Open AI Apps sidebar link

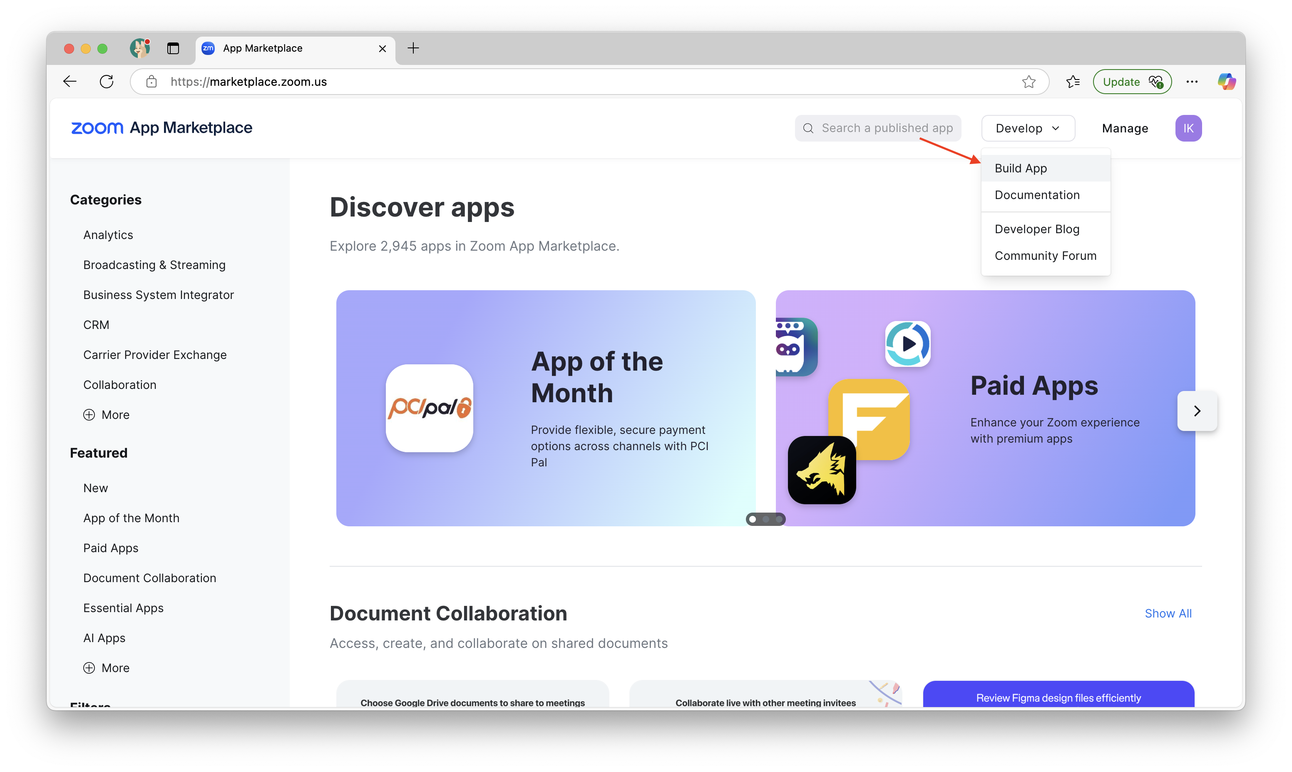point(104,638)
